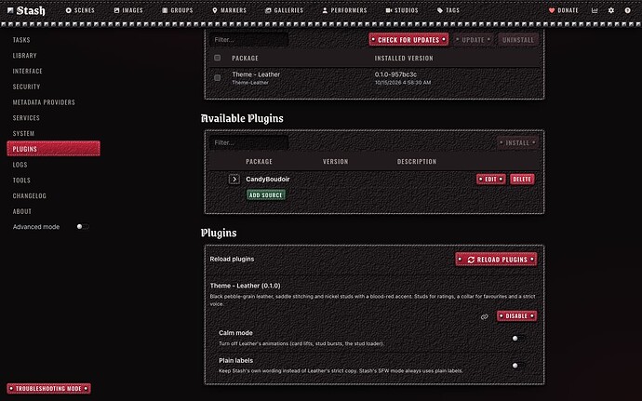Image resolution: width=642 pixels, height=401 pixels.
Task: Click the Version column header in Available Plugins
Action: coord(335,161)
